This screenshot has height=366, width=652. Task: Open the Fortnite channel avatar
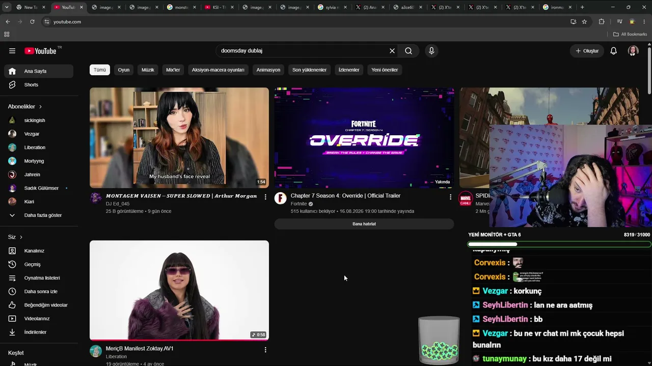click(281, 198)
